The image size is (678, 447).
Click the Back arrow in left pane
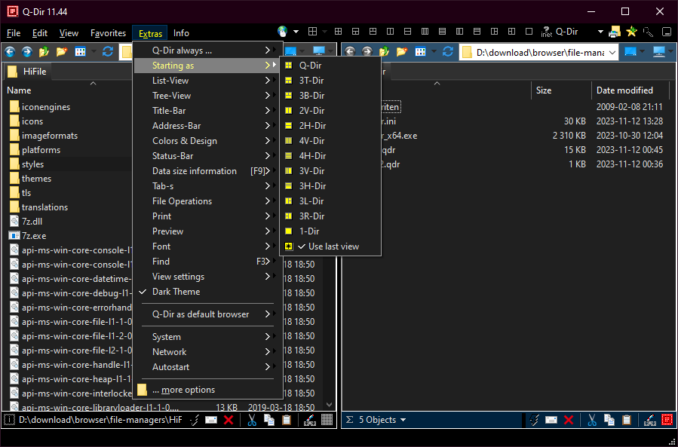10,52
